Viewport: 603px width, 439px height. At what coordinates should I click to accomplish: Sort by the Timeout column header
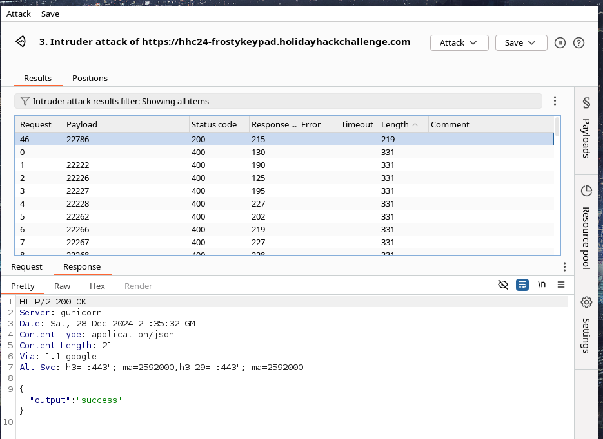coord(359,124)
